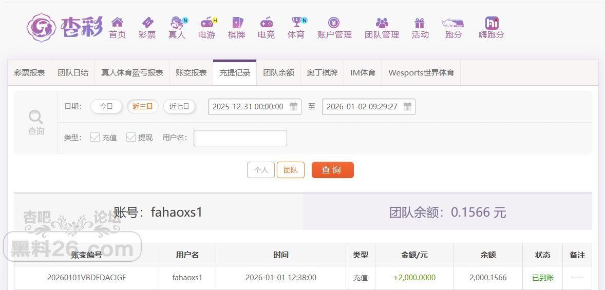Select the 今日 date range option
The height and width of the screenshot is (290, 605).
pyautogui.click(x=106, y=106)
